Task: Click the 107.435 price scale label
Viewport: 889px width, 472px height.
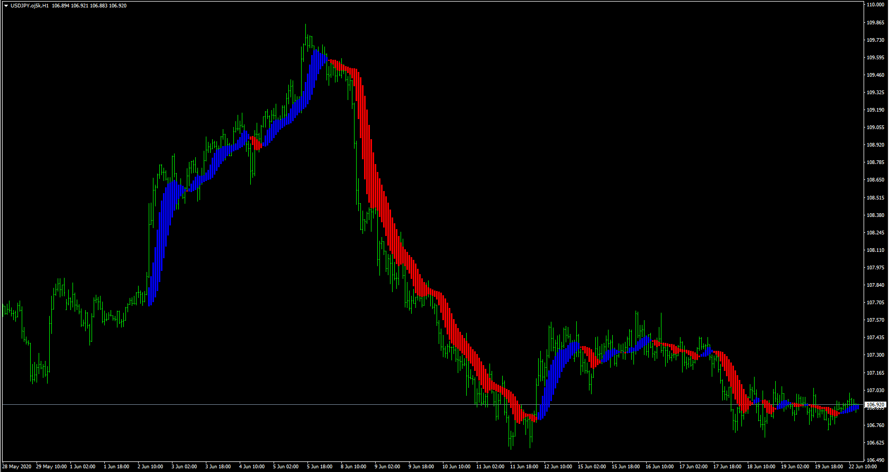Action: (x=875, y=337)
